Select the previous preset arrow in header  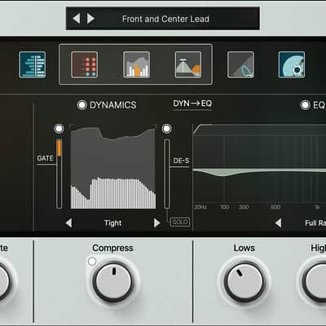click(x=77, y=19)
